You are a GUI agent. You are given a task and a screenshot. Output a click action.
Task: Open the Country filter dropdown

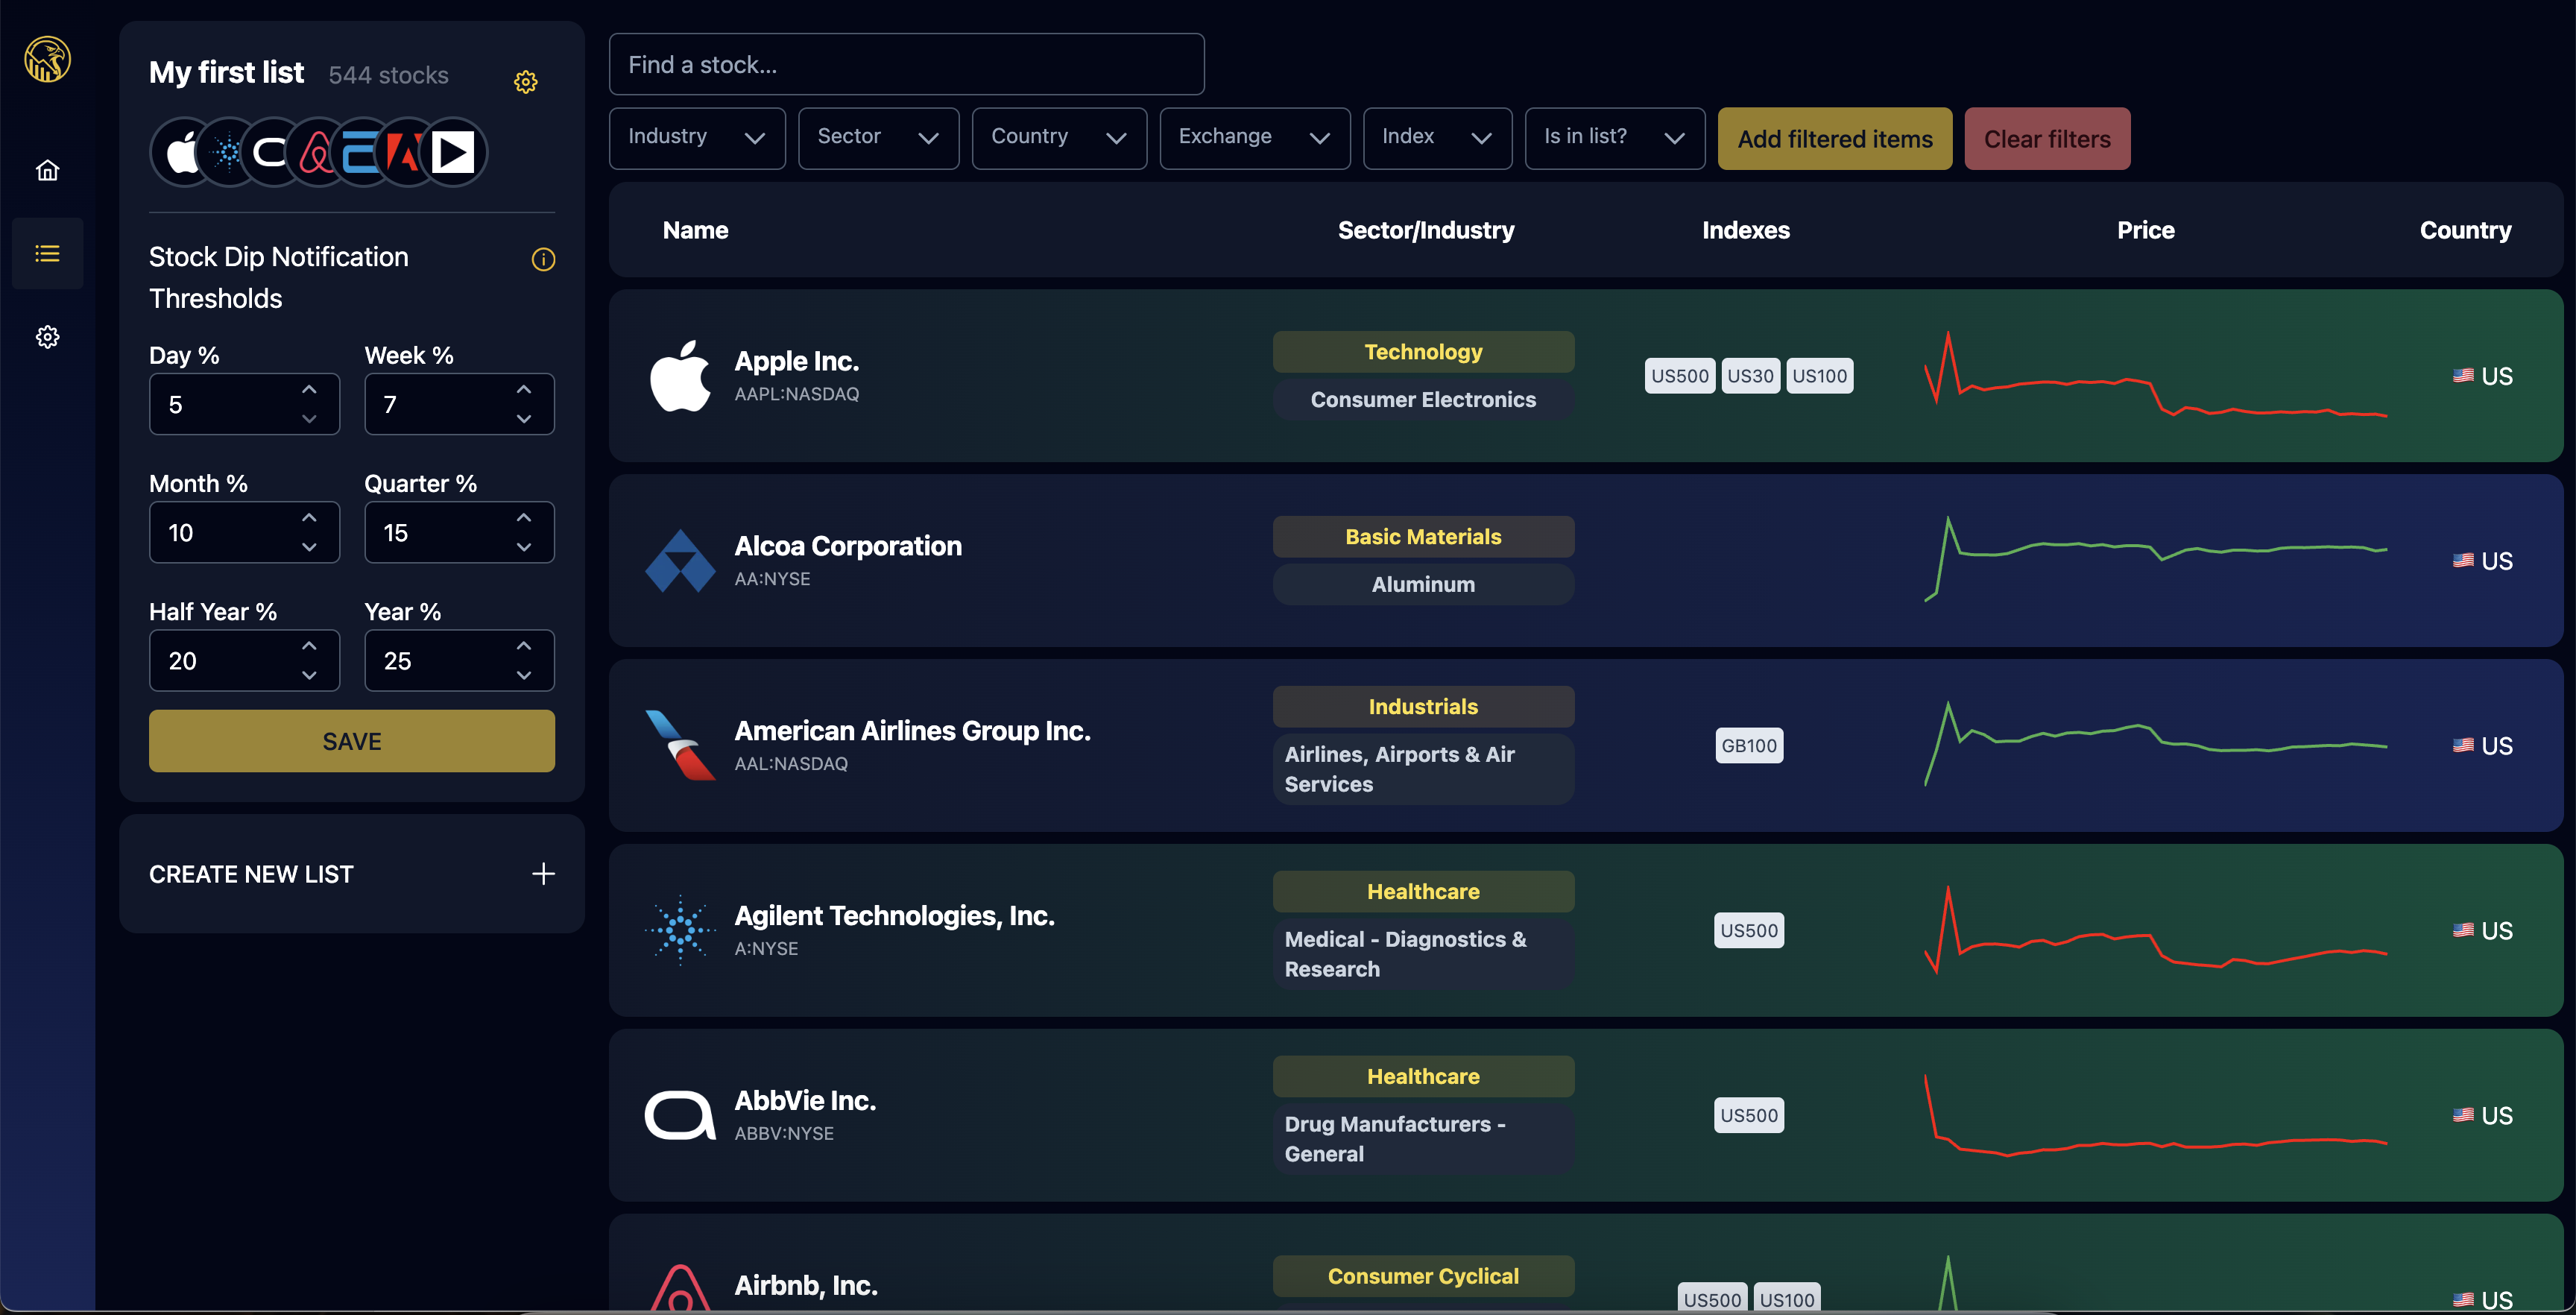pos(1059,138)
